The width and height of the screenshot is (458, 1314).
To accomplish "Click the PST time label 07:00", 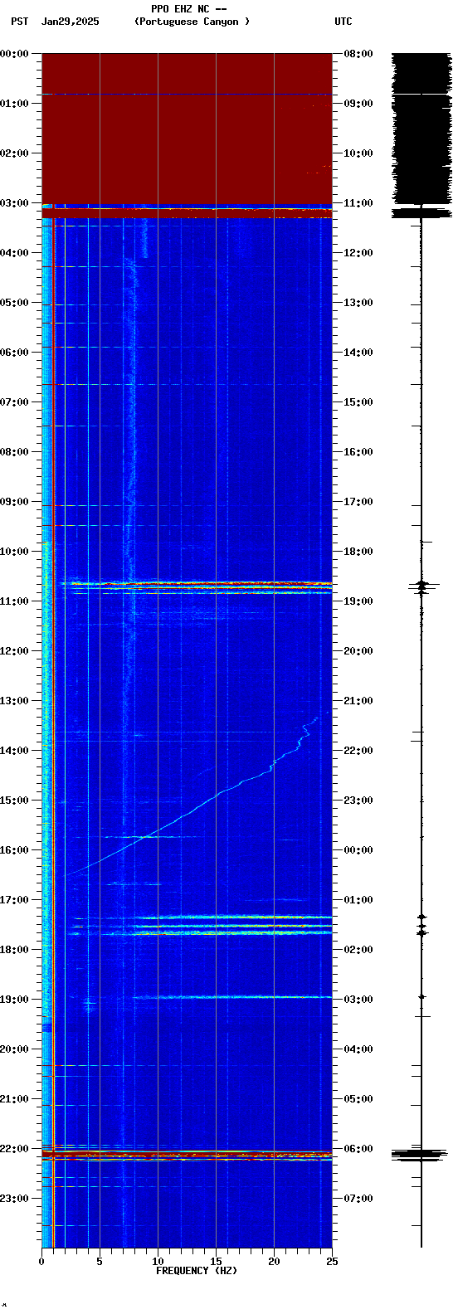I will pos(15,401).
